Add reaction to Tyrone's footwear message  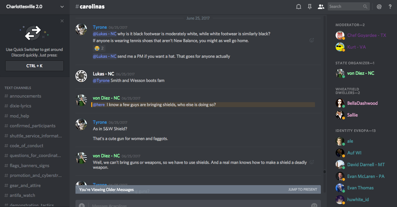(x=312, y=40)
